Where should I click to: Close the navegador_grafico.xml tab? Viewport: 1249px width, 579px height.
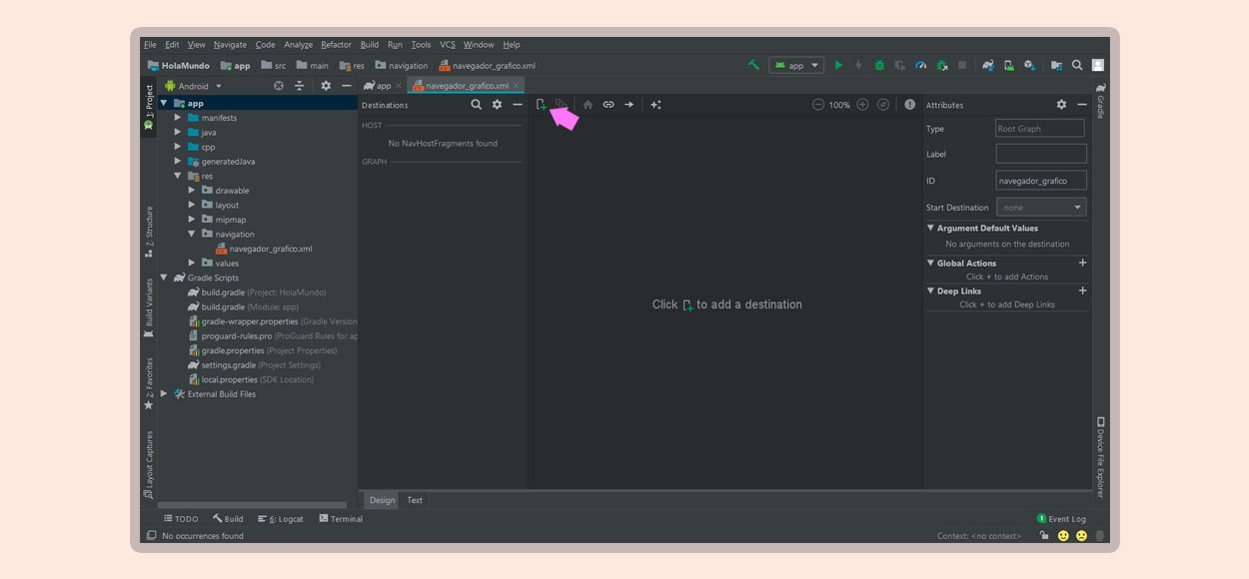pos(516,86)
